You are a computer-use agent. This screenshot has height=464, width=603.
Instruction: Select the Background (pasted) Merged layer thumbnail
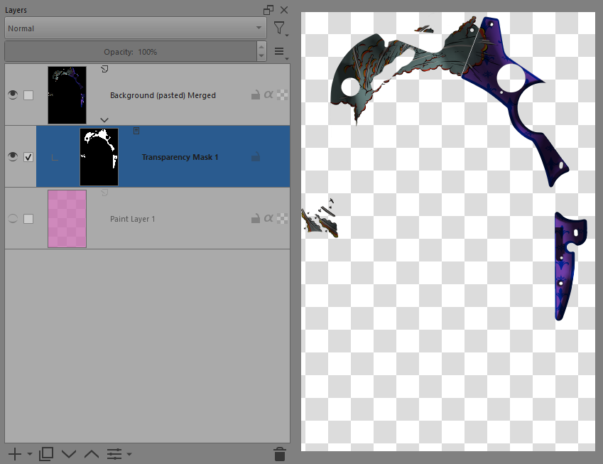point(67,95)
